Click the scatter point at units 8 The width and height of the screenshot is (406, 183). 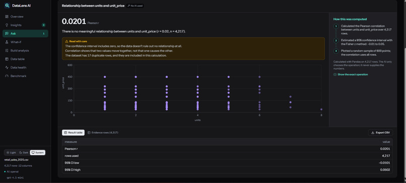click(321, 109)
